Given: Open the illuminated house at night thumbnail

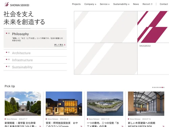Looking at the screenshot, I should [64, 104].
